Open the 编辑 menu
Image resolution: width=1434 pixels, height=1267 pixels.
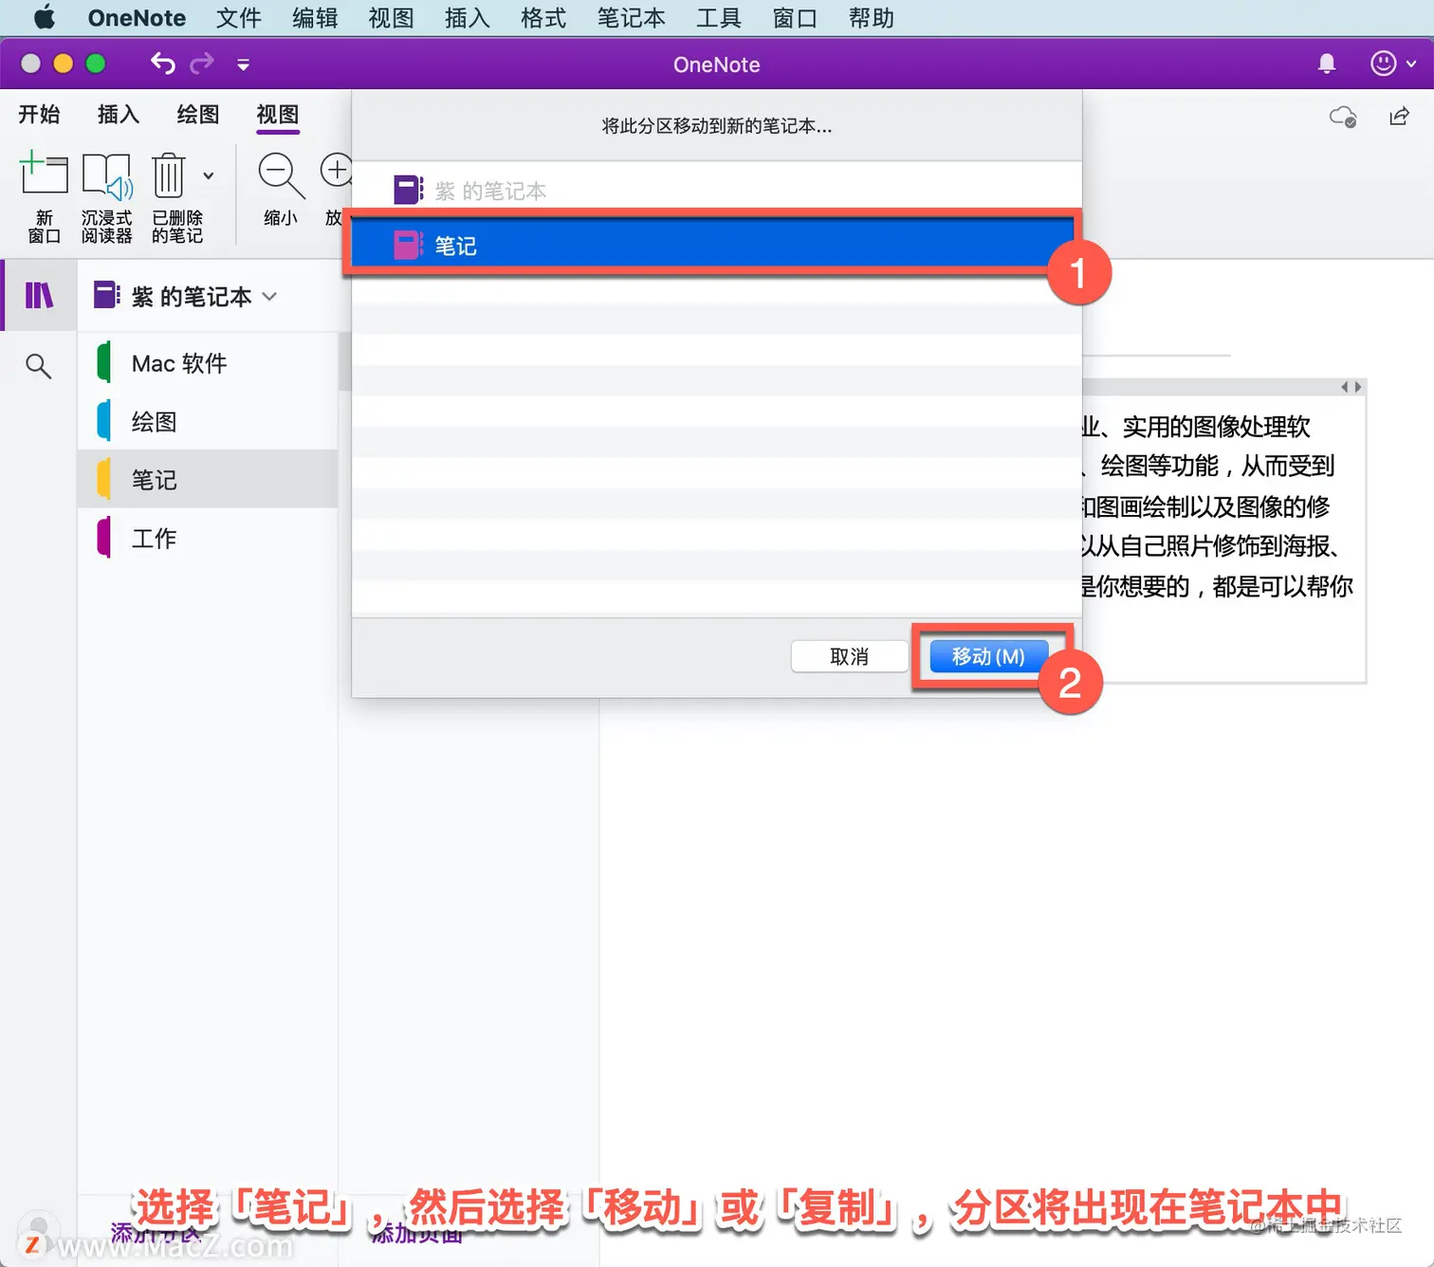(x=315, y=17)
